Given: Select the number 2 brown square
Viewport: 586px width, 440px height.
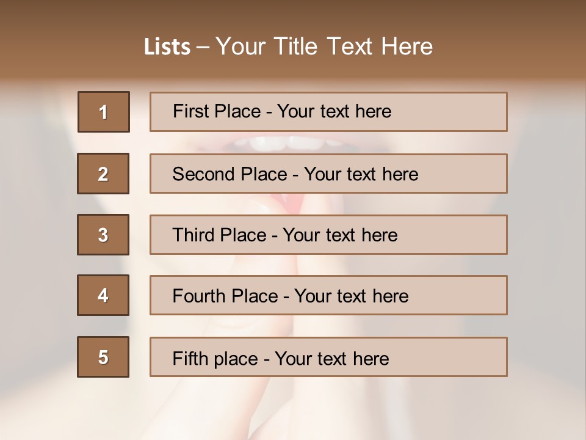Looking at the screenshot, I should (103, 174).
